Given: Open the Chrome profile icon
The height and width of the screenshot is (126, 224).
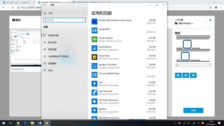Looking at the screenshot, I should (x=216, y=8).
